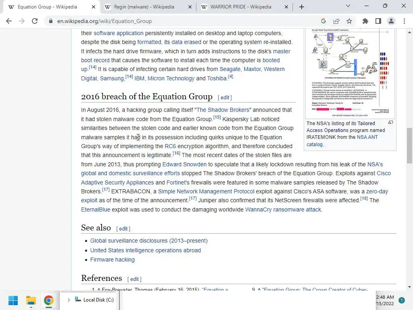Screen dimensions: 413x310
Task: Open Global surveillance disclosures (2013–present)
Action: pos(149,241)
